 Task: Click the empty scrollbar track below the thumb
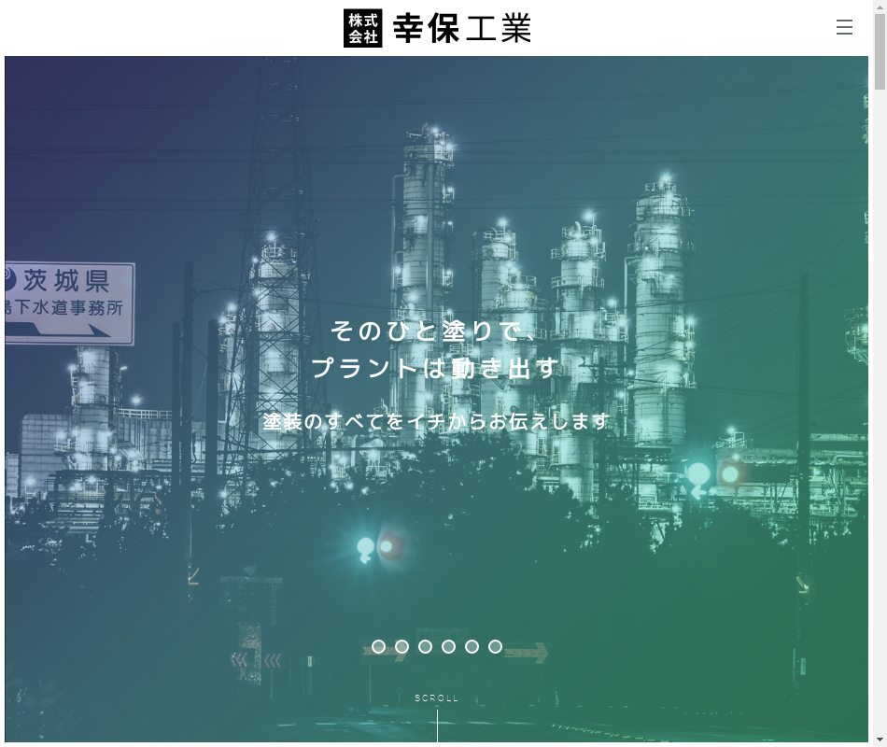click(880, 420)
